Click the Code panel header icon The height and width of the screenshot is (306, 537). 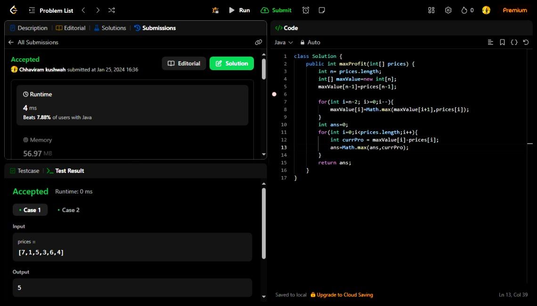[x=279, y=28]
